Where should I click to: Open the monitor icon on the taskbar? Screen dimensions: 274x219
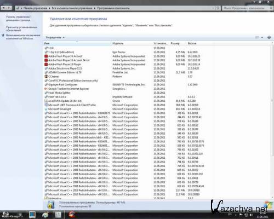[x=32, y=215]
